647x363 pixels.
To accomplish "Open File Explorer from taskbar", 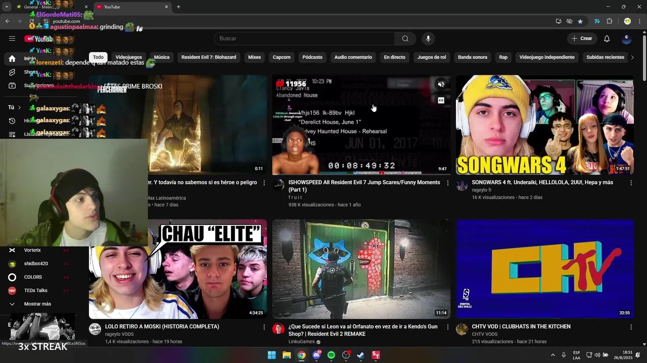I will [287, 355].
